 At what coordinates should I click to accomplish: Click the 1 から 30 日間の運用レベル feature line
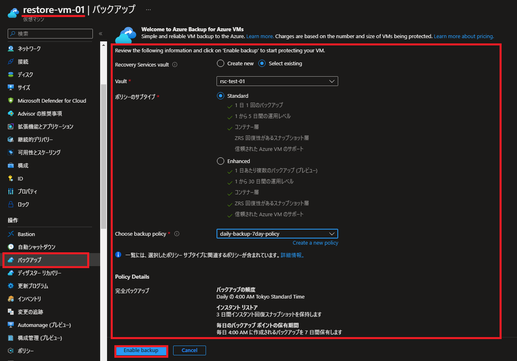[x=264, y=181]
